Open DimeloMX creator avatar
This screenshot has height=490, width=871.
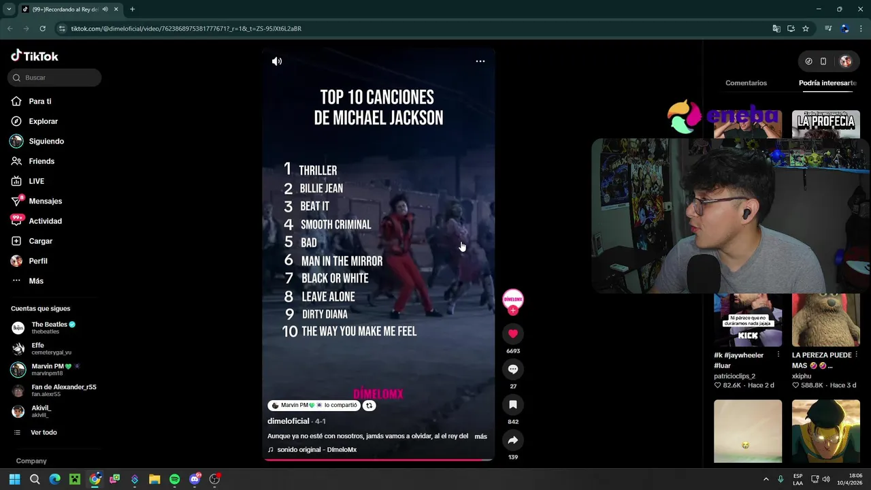tap(513, 299)
